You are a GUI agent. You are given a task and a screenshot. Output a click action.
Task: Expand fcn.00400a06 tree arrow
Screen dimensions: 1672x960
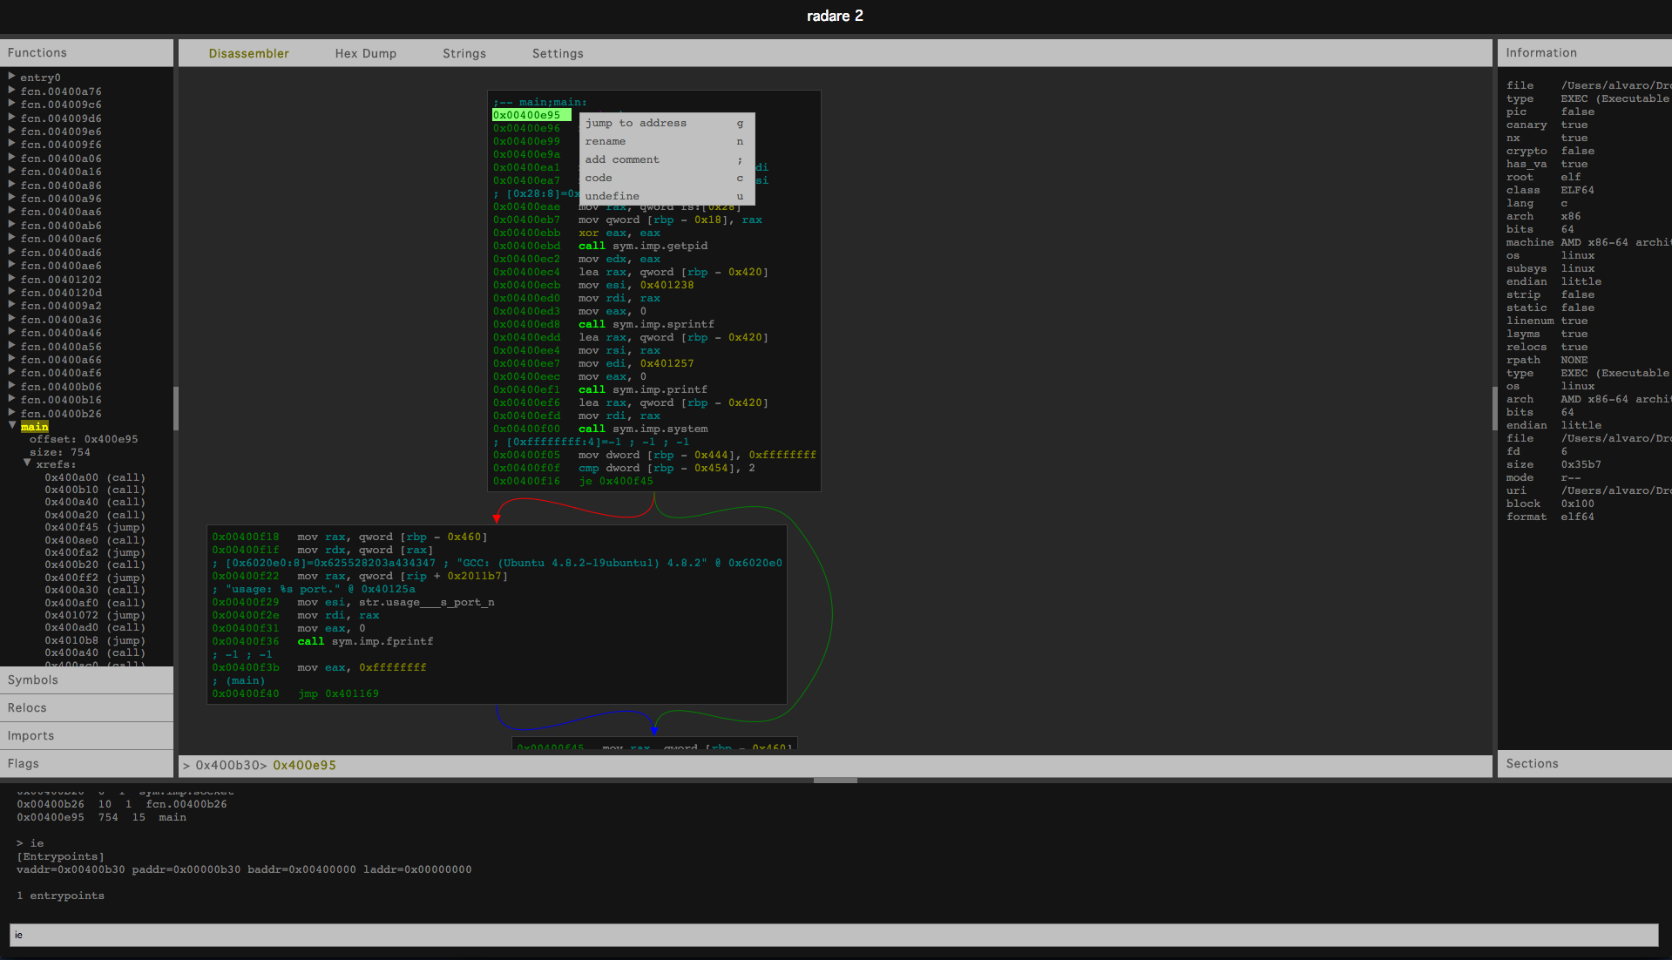[11, 158]
